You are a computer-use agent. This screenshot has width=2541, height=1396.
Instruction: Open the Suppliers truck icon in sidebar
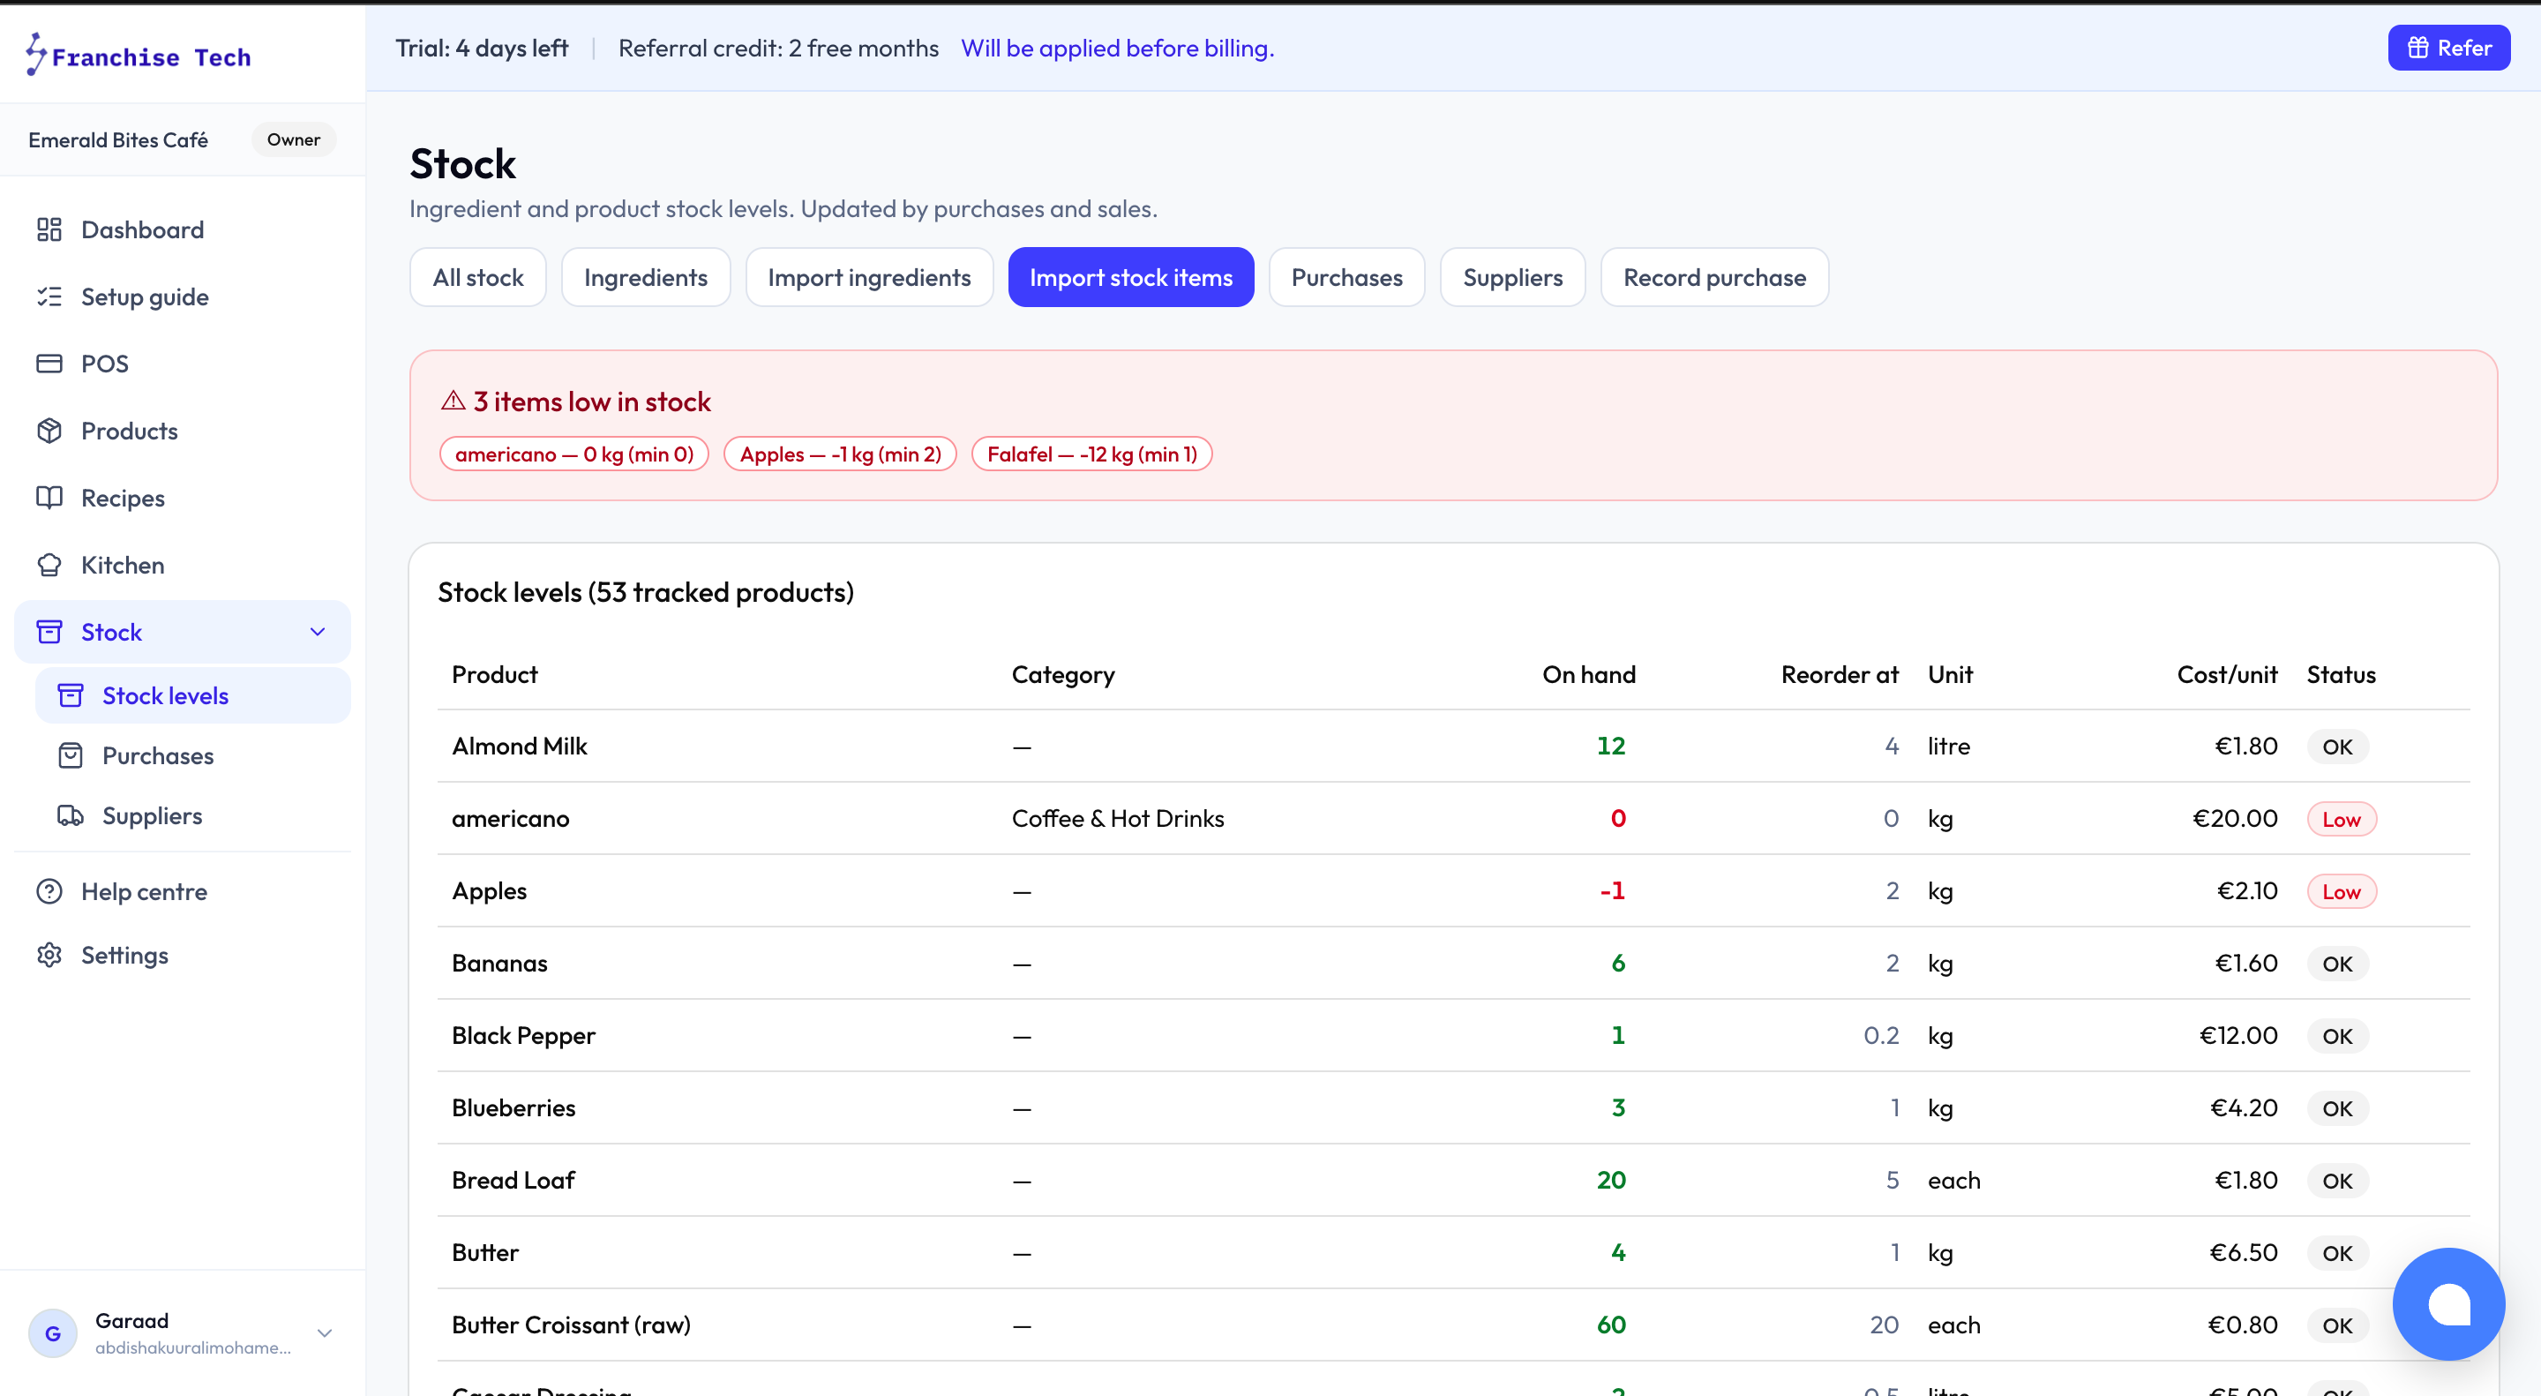click(70, 816)
